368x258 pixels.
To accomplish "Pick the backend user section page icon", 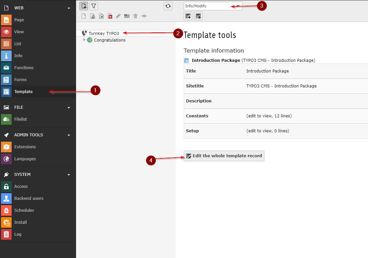I will pos(92,16).
